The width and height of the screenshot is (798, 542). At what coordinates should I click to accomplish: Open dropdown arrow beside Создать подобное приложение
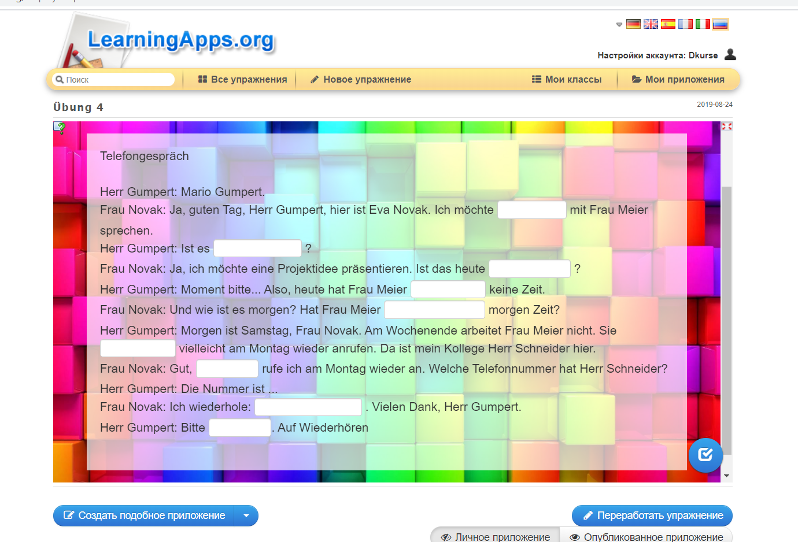click(246, 515)
